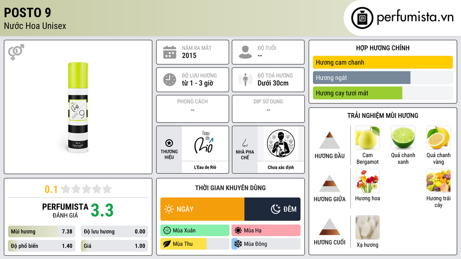Click the Dưới 30cm sillage value
Viewport: 461px width, 259px height.
pos(273,83)
